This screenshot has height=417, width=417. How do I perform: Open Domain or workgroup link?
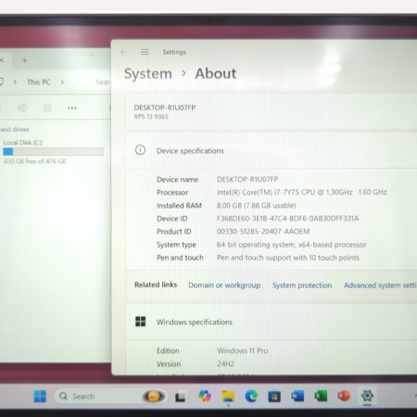224,285
